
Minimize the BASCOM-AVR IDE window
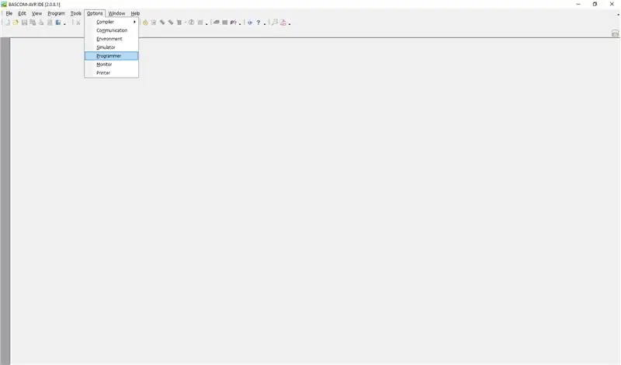click(x=578, y=4)
